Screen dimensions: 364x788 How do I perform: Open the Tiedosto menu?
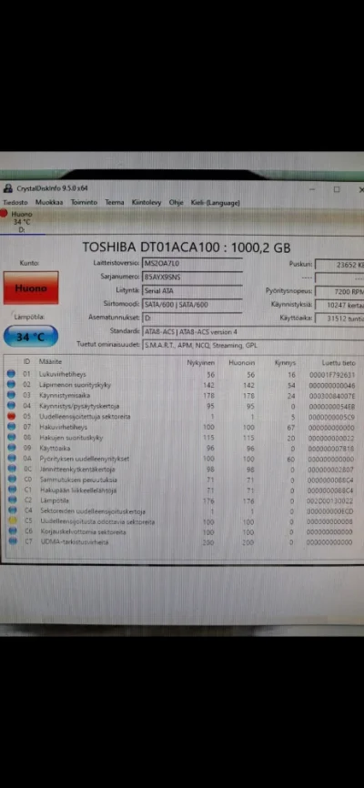tap(15, 203)
